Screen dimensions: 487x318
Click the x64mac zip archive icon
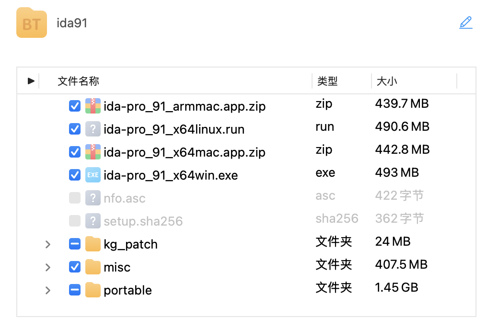(x=93, y=152)
